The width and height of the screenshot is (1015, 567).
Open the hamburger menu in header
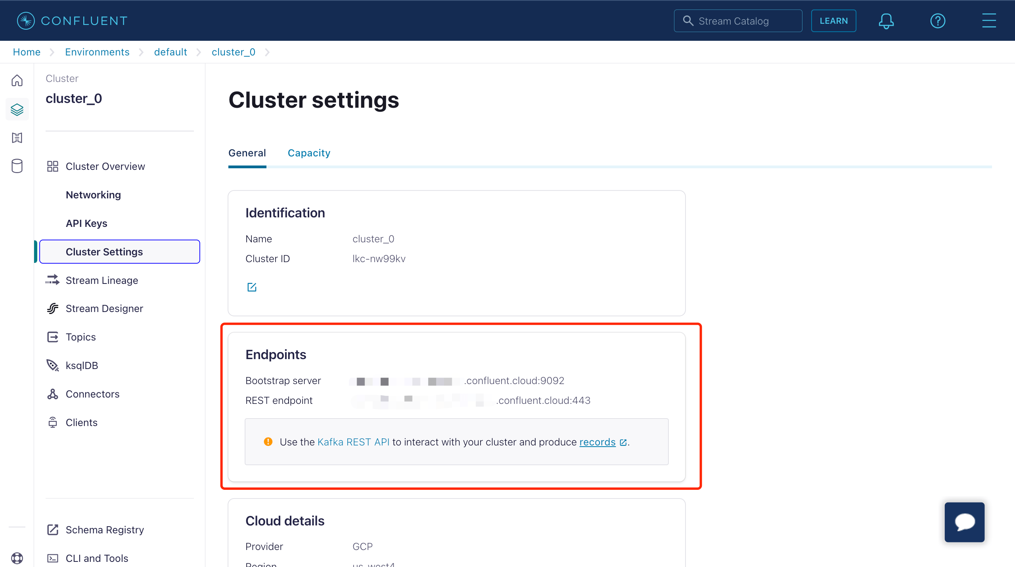click(989, 21)
